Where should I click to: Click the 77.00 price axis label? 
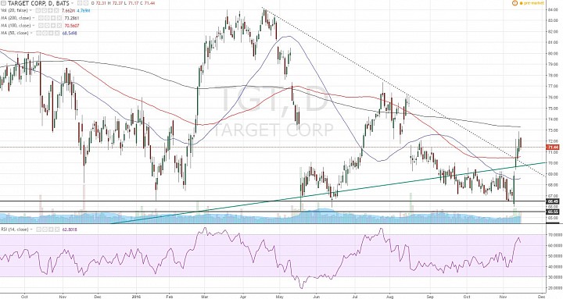pyautogui.click(x=552, y=86)
